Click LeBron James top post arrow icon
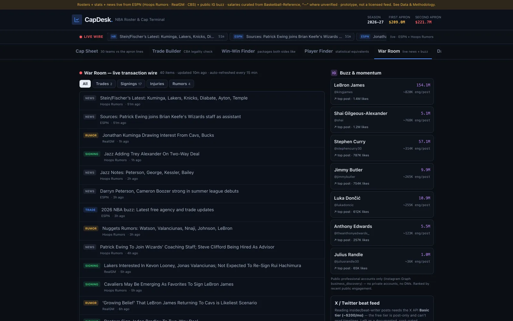The width and height of the screenshot is (513, 321). click(335, 99)
